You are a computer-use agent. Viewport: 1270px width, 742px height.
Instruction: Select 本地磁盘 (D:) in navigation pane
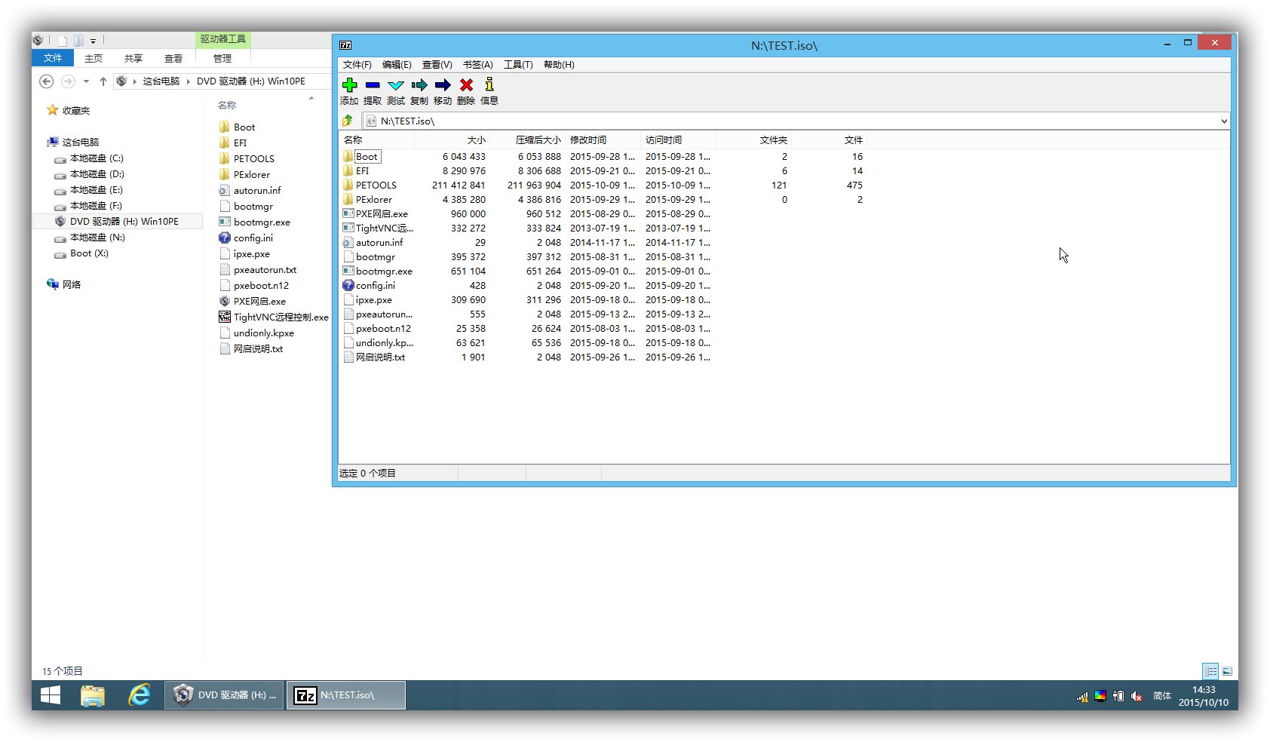(97, 174)
